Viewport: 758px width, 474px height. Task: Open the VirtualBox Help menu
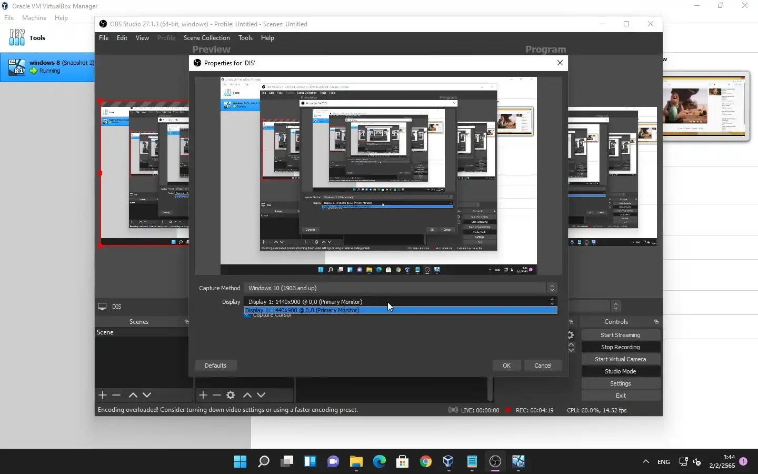(x=61, y=18)
